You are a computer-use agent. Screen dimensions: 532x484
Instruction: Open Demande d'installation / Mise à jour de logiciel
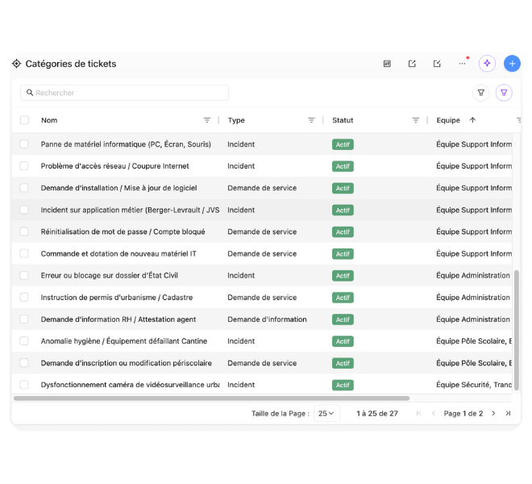[118, 188]
